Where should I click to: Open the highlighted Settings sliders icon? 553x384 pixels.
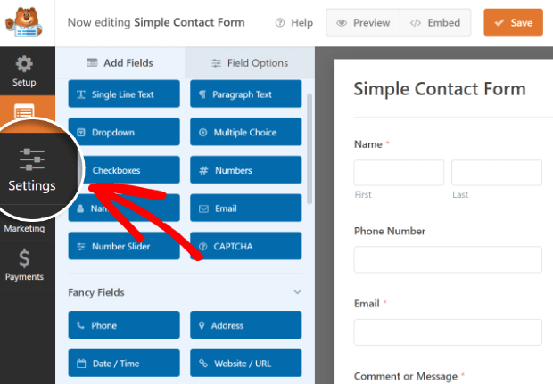[32, 160]
